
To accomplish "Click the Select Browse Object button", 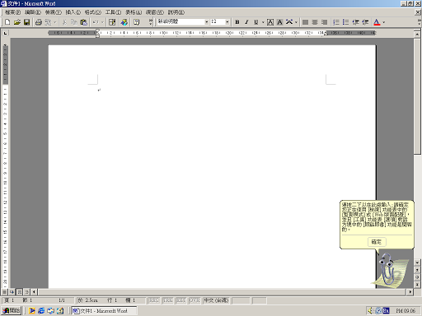I will tap(417, 277).
